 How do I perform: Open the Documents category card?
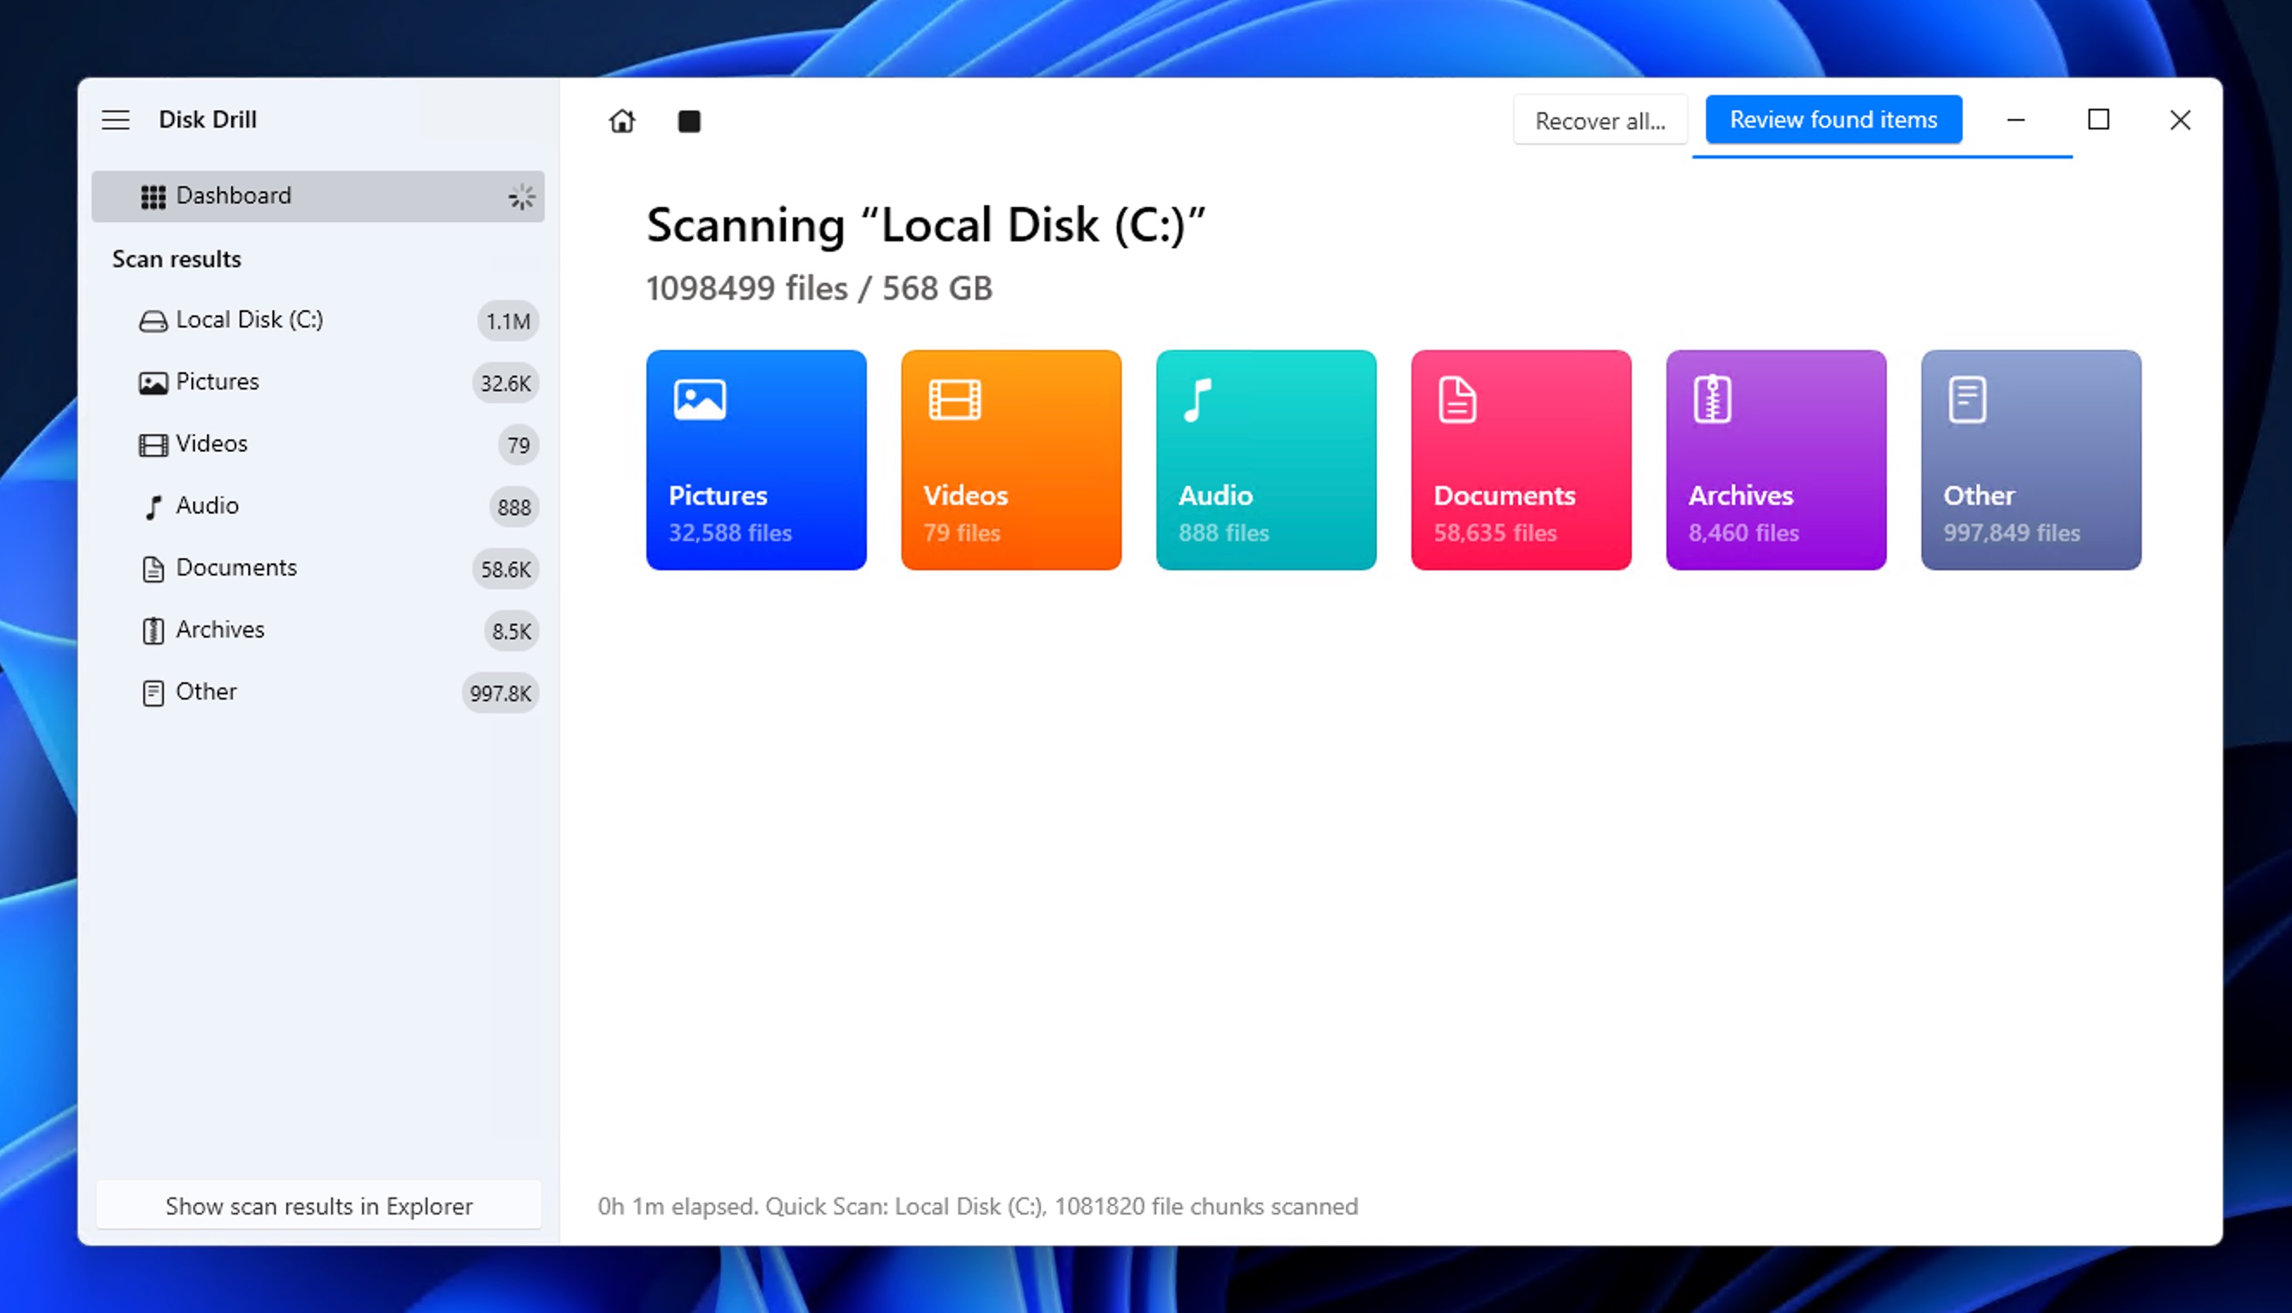[x=1521, y=460]
